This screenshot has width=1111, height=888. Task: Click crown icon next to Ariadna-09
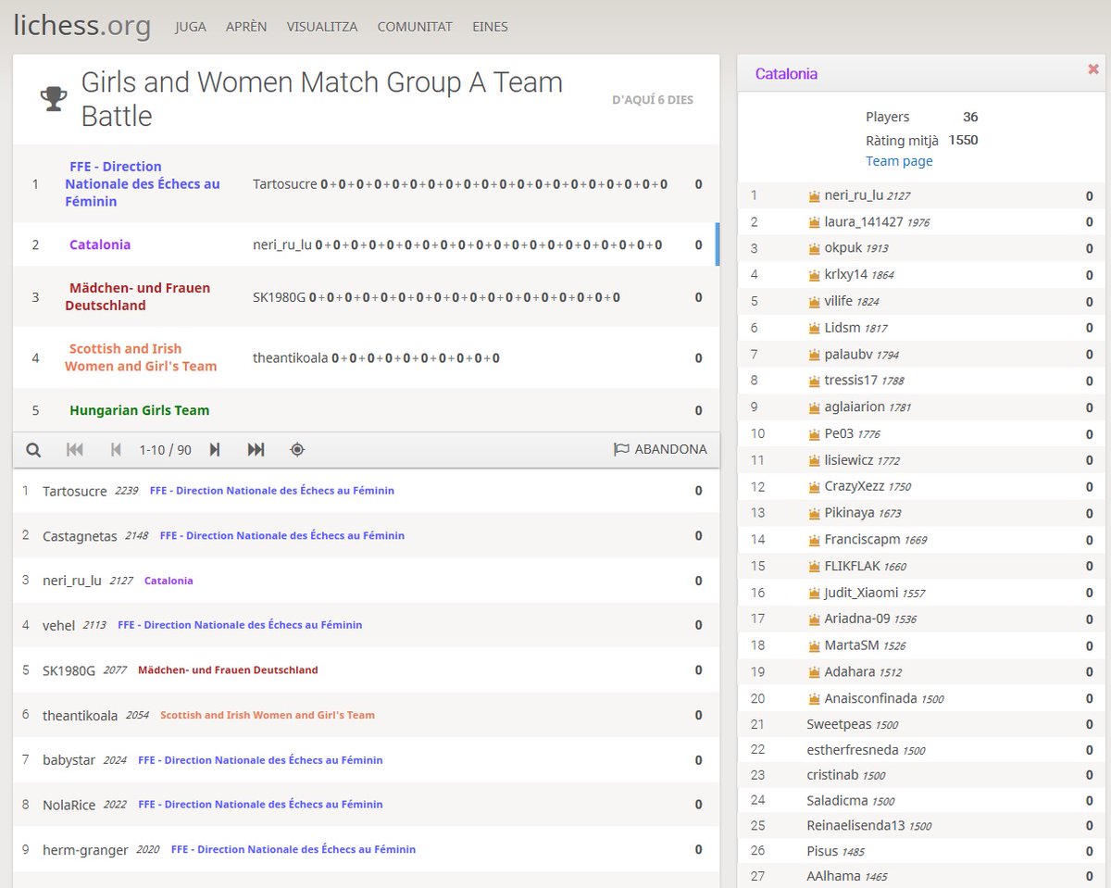tap(815, 619)
